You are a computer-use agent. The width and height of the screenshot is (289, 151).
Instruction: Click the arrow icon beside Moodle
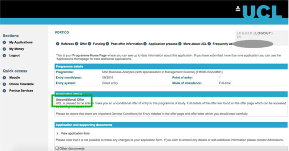coord(4,78)
